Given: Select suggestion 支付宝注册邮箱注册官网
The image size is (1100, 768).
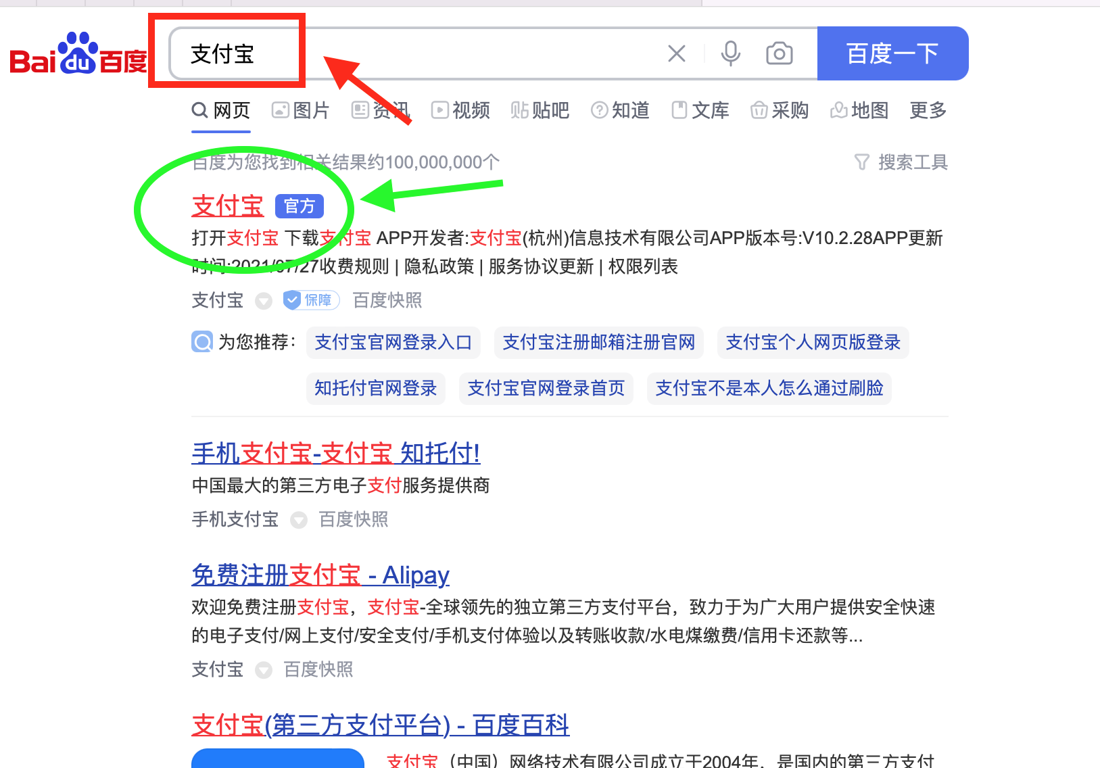Looking at the screenshot, I should (599, 342).
